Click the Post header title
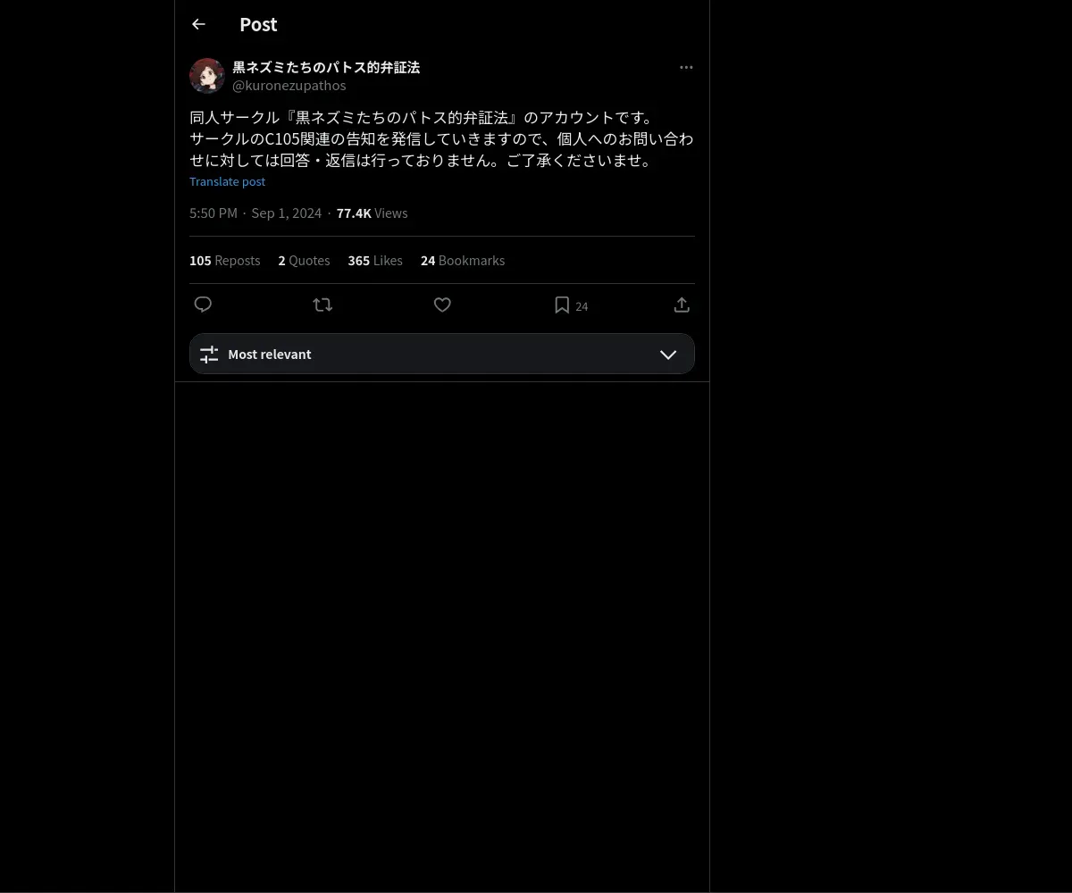 click(x=258, y=24)
